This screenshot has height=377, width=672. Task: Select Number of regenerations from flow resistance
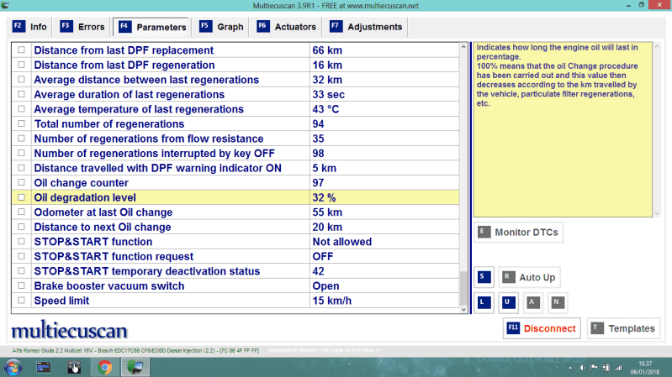pos(235,139)
